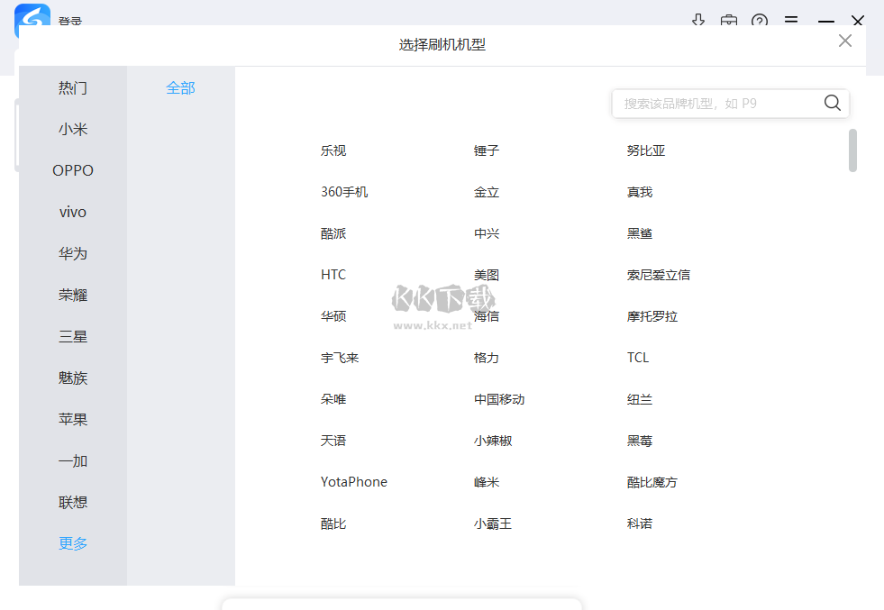Choose the 酷比 brand
The height and width of the screenshot is (610, 884).
(333, 524)
